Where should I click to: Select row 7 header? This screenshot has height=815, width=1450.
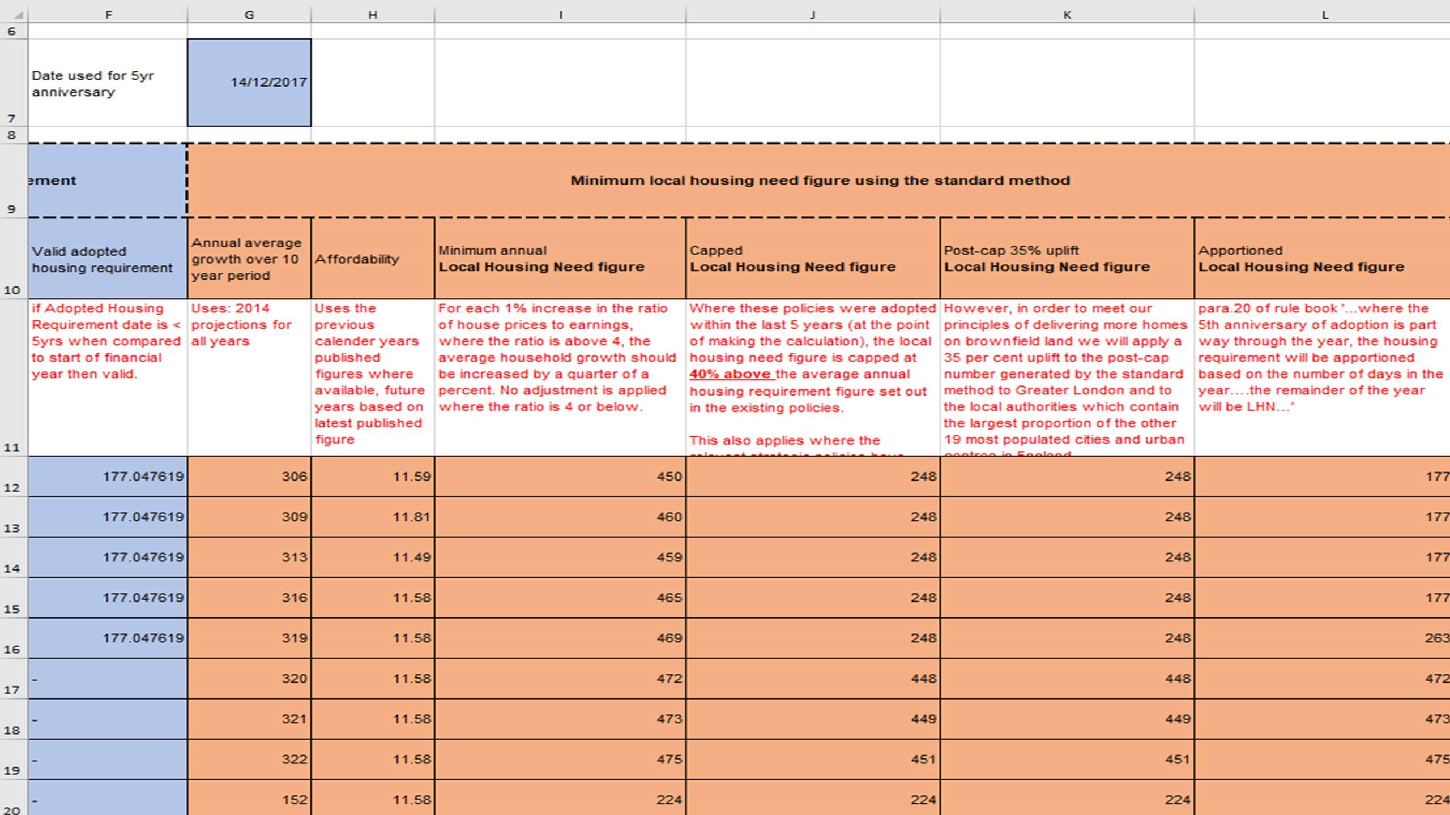pyautogui.click(x=14, y=83)
